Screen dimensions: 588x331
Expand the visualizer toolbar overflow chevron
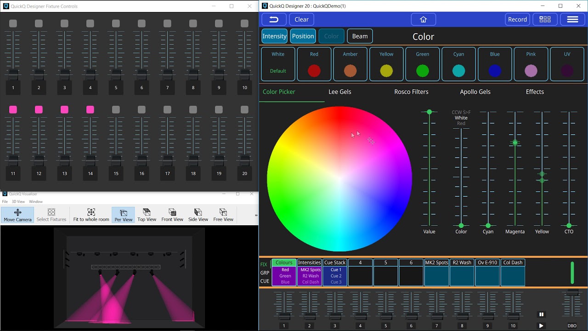(256, 215)
